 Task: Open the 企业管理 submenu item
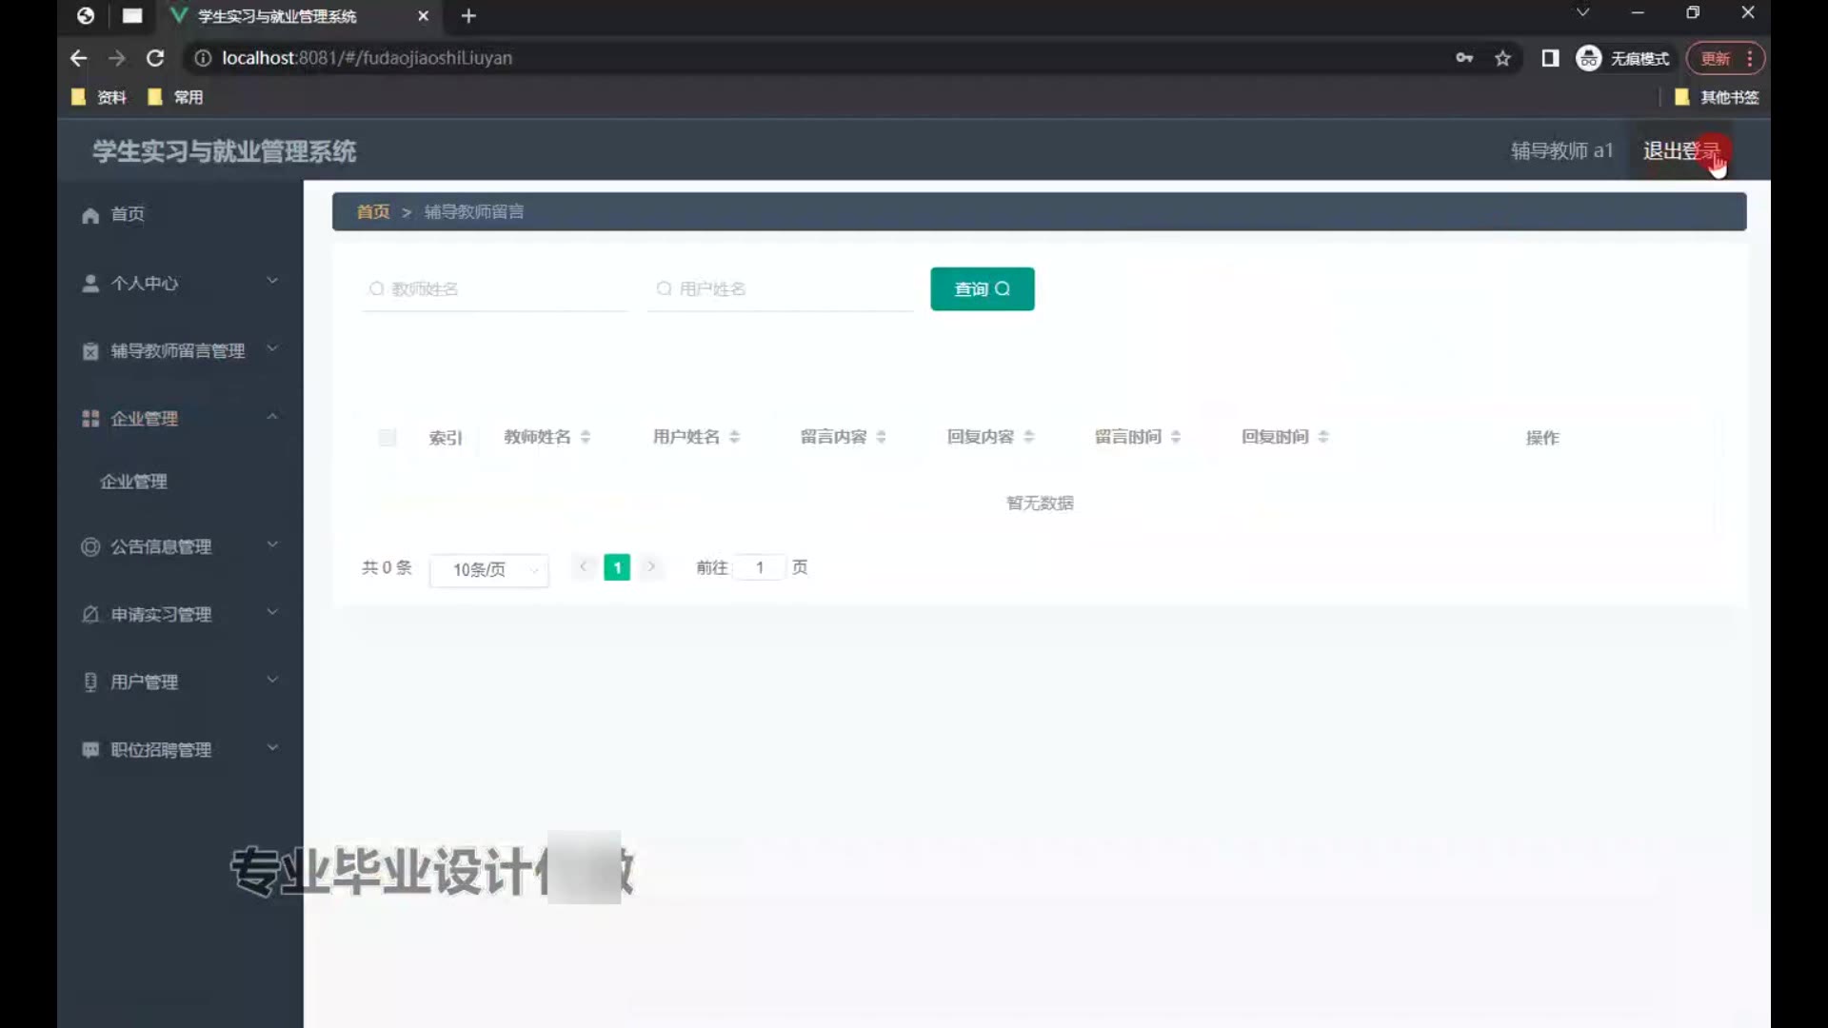click(x=134, y=482)
